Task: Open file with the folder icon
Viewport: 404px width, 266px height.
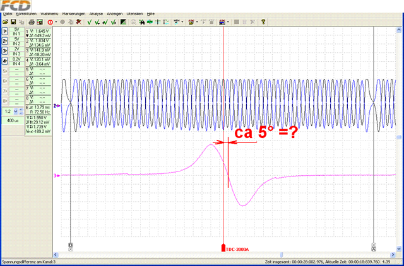Action: click(x=5, y=22)
